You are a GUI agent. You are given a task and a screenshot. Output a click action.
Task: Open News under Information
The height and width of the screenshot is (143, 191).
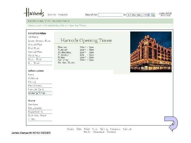31,74
